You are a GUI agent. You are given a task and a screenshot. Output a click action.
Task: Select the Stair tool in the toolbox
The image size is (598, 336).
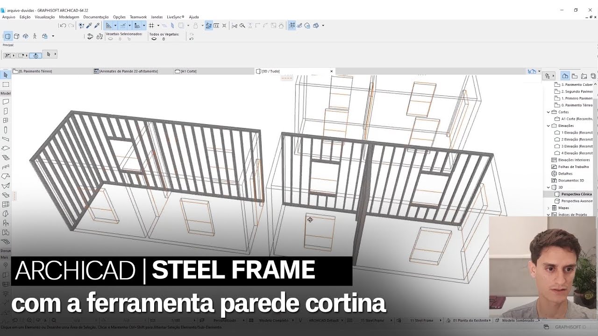pyautogui.click(x=6, y=158)
